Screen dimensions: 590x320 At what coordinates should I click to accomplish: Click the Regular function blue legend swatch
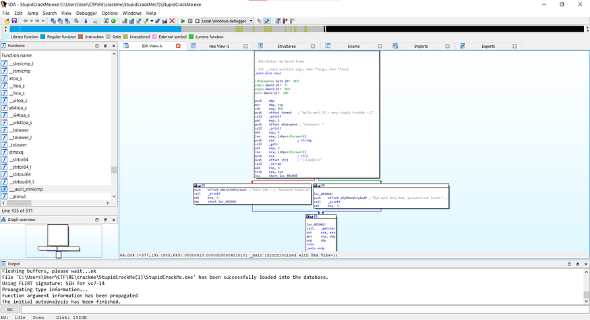click(x=42, y=37)
